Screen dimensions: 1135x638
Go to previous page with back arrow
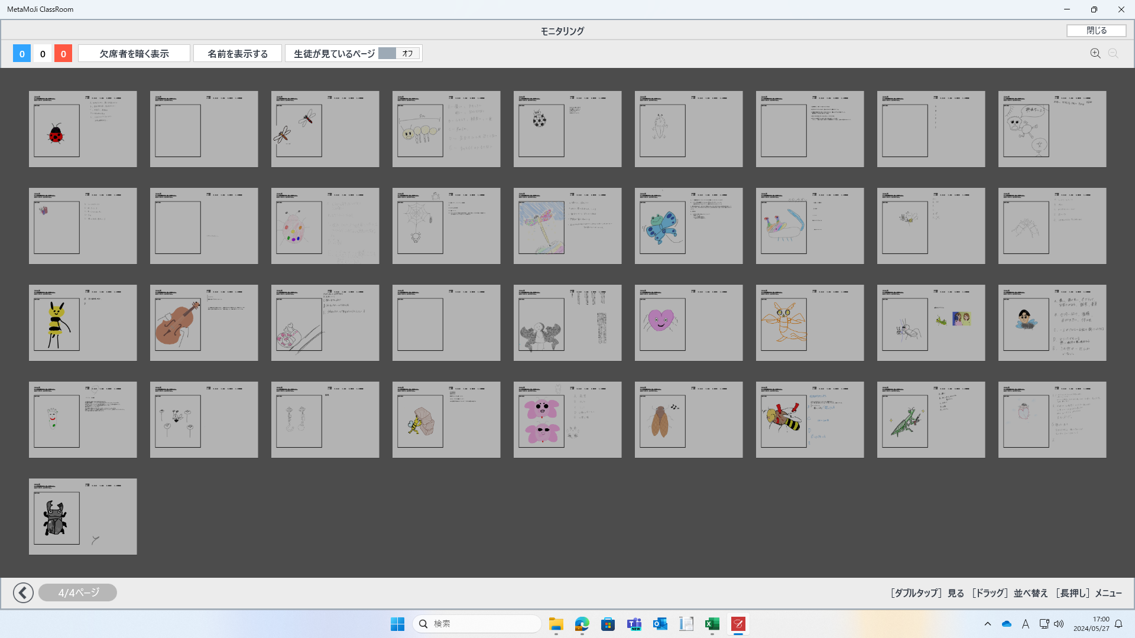click(23, 593)
